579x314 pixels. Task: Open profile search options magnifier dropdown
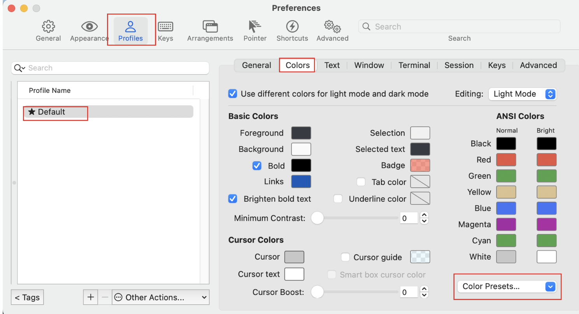point(19,68)
